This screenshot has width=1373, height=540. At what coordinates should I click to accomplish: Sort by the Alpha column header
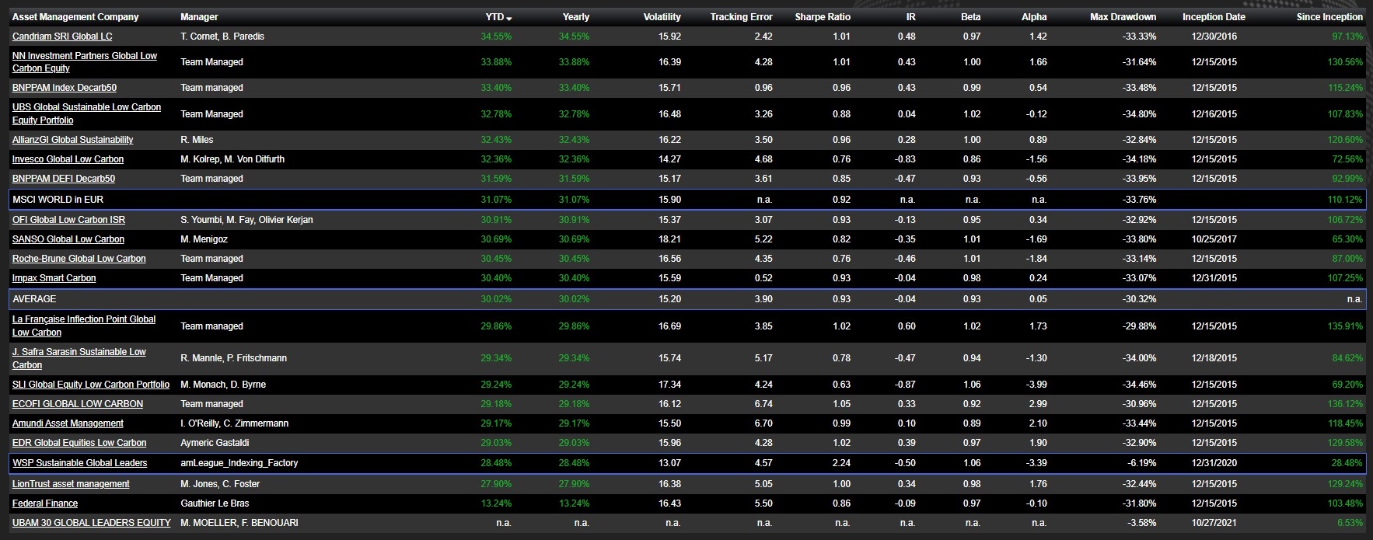point(1035,17)
